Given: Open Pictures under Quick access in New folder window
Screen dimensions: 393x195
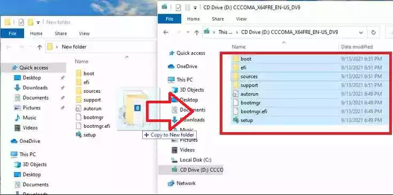Looking at the screenshot, I should [x=32, y=108].
